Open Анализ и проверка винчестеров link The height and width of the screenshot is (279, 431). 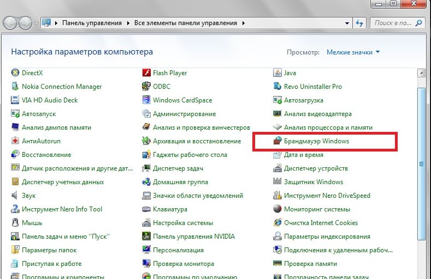coord(202,128)
